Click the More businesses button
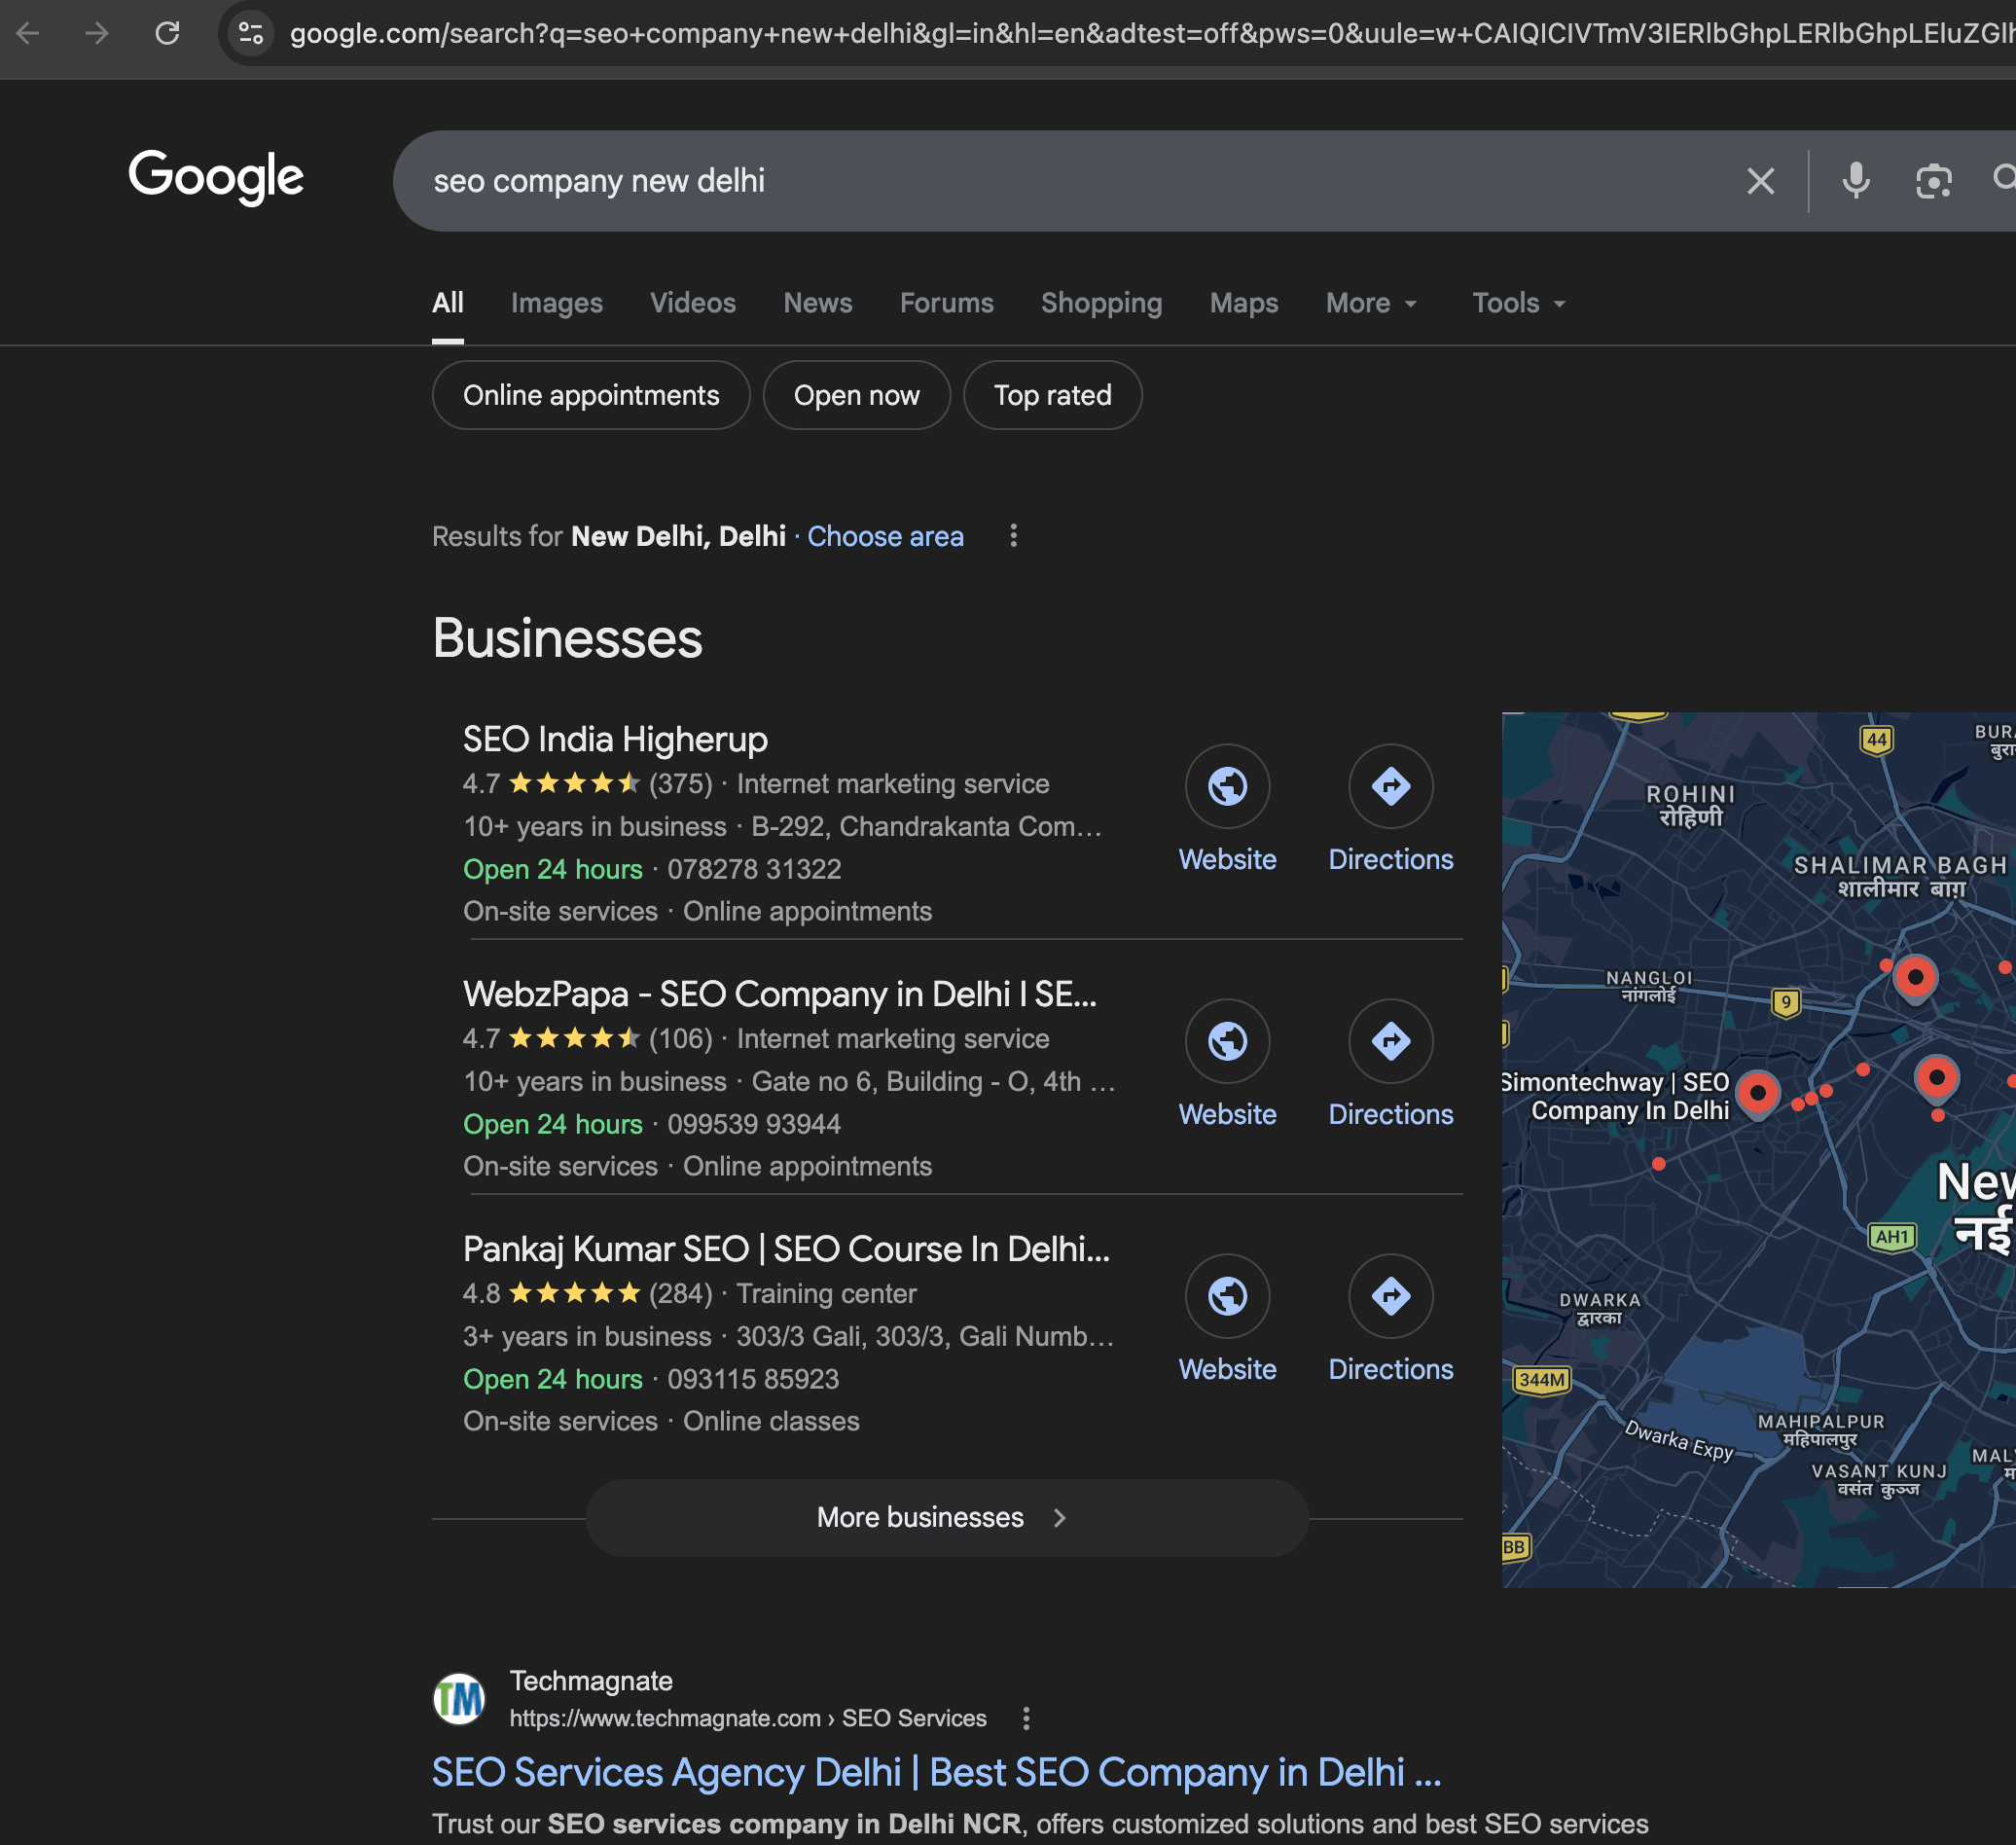This screenshot has width=2016, height=1845. point(946,1517)
